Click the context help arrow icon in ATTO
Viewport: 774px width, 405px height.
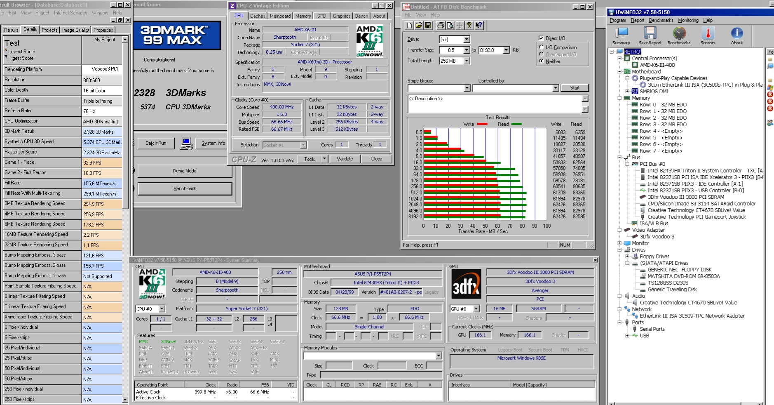tap(478, 26)
